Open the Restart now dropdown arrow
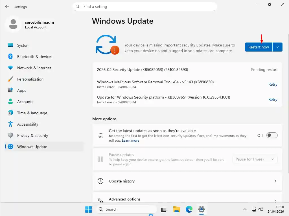 point(278,47)
